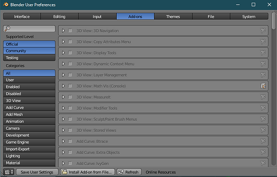Viewport: 277px width, 177px height.
Task: Click the community icon on MeasureIt row
Action: [263, 97]
